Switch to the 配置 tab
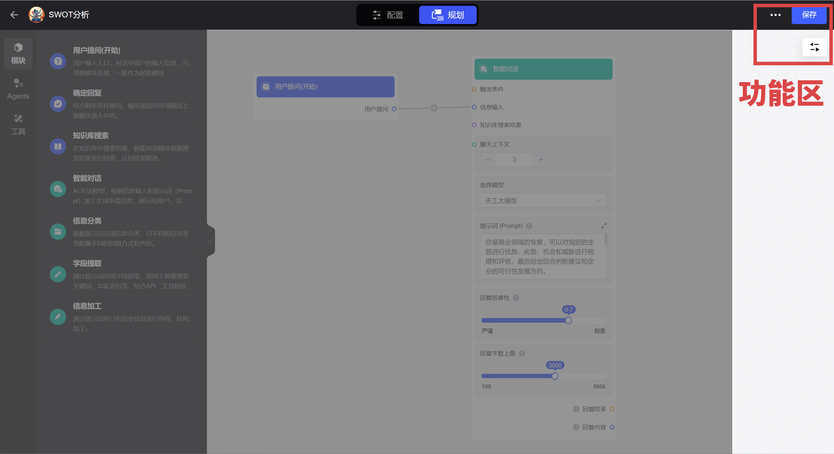 (x=388, y=15)
